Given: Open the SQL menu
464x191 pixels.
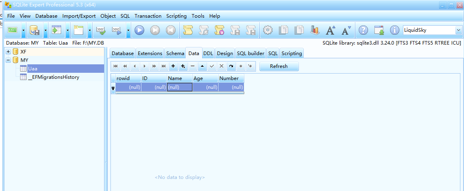Looking at the screenshot, I should coord(125,16).
